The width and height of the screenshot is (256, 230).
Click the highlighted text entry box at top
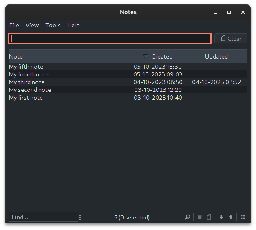(109, 39)
